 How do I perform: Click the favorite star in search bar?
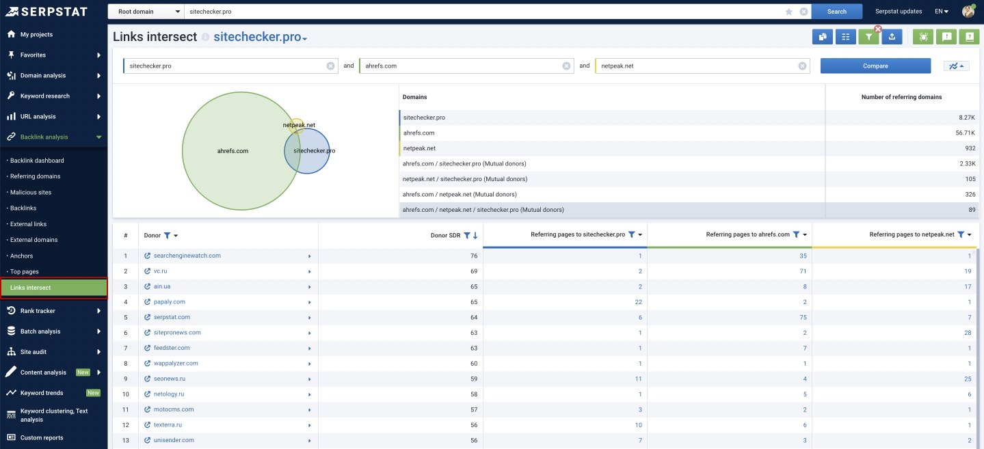coord(789,12)
